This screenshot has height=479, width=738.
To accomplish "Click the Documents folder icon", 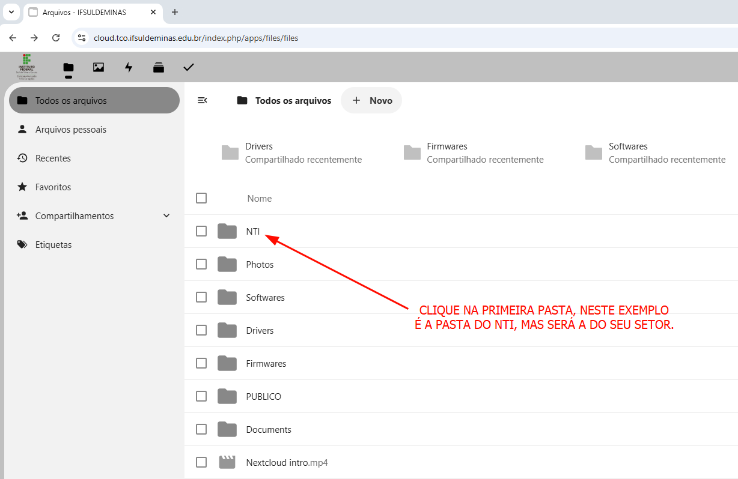I will (x=227, y=429).
